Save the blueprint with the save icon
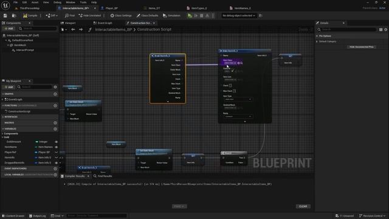This screenshot has height=219, width=389. pyautogui.click(x=5, y=16)
